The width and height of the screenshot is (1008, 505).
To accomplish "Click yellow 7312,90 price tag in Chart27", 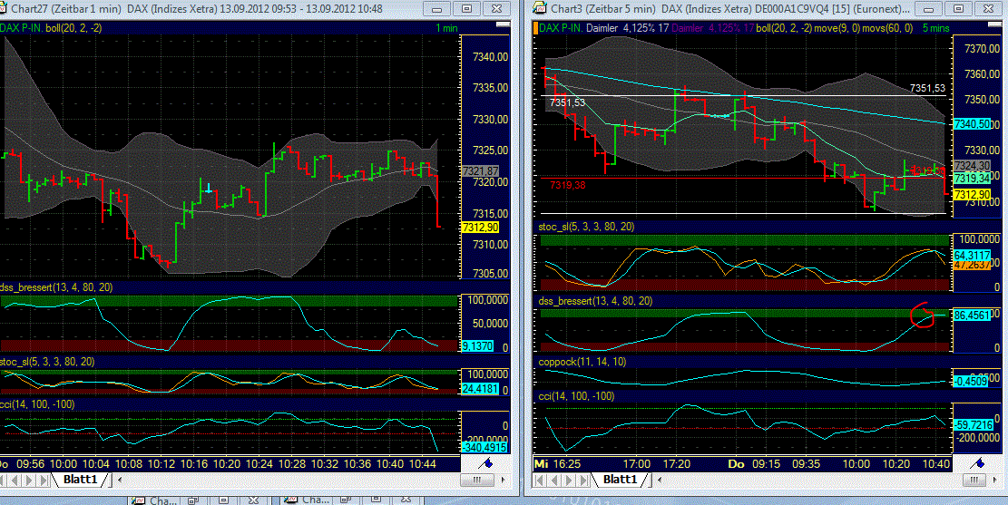I will (480, 228).
